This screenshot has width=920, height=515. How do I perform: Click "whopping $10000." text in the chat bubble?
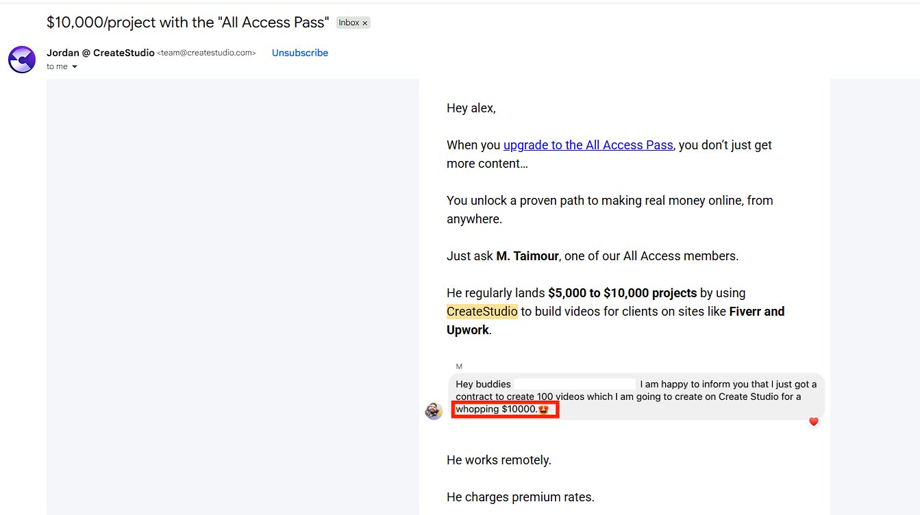coord(497,410)
